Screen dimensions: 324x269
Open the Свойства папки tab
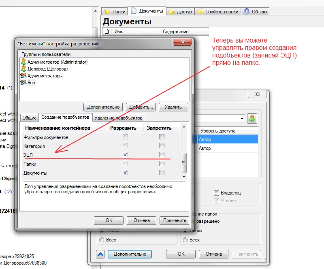click(218, 12)
